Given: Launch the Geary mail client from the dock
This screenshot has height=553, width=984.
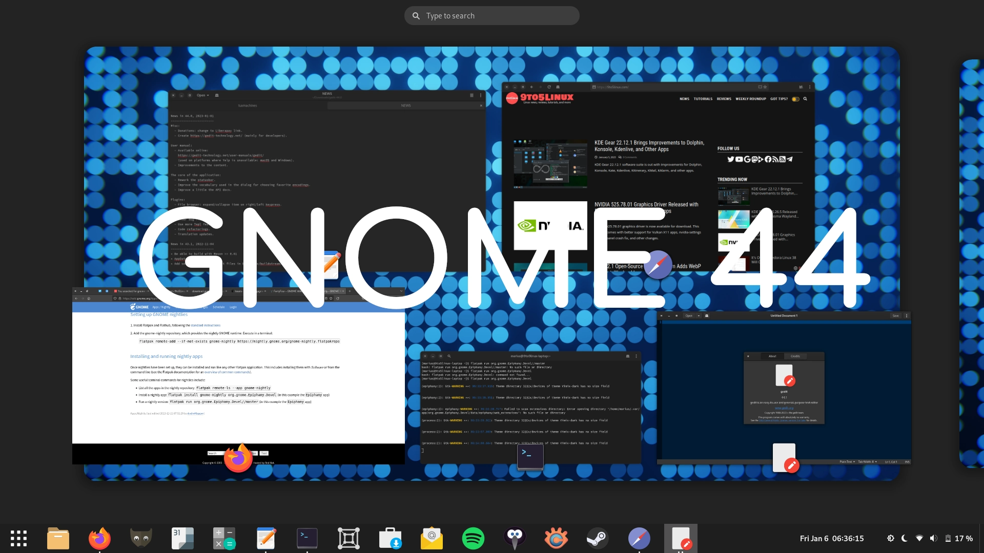Looking at the screenshot, I should coord(432,538).
